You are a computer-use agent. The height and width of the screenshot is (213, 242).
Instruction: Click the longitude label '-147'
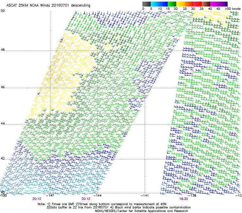click(x=50, y=196)
